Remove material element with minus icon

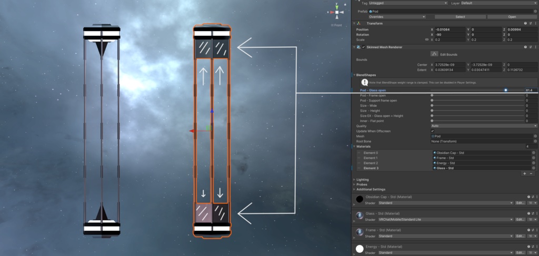click(x=531, y=173)
